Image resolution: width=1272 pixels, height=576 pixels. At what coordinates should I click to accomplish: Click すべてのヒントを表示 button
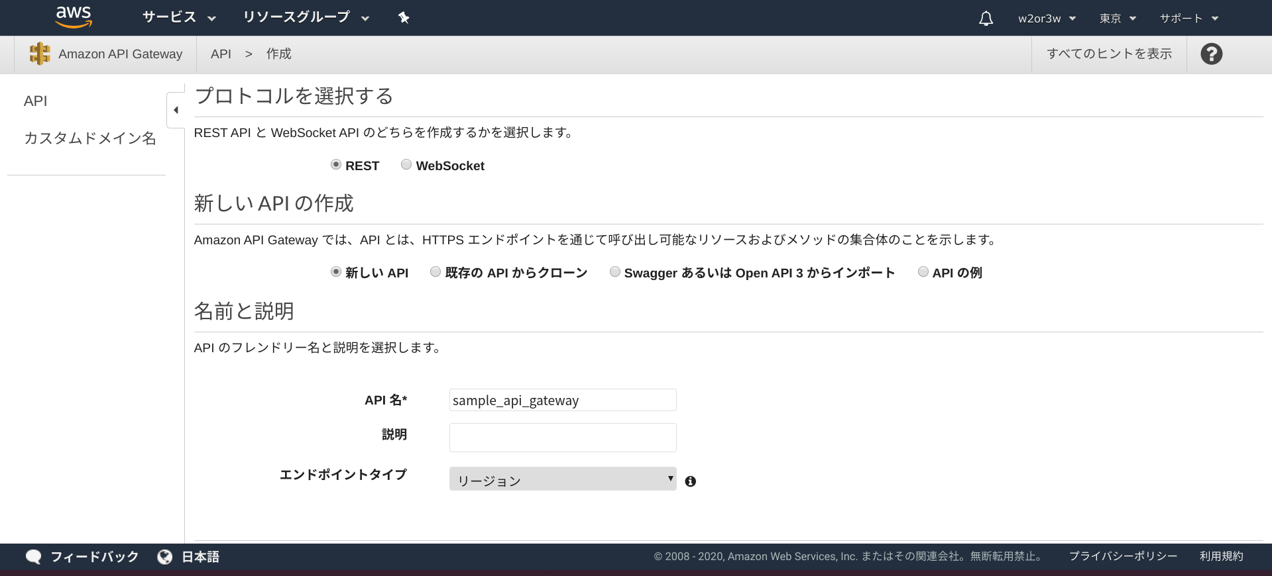(1109, 54)
